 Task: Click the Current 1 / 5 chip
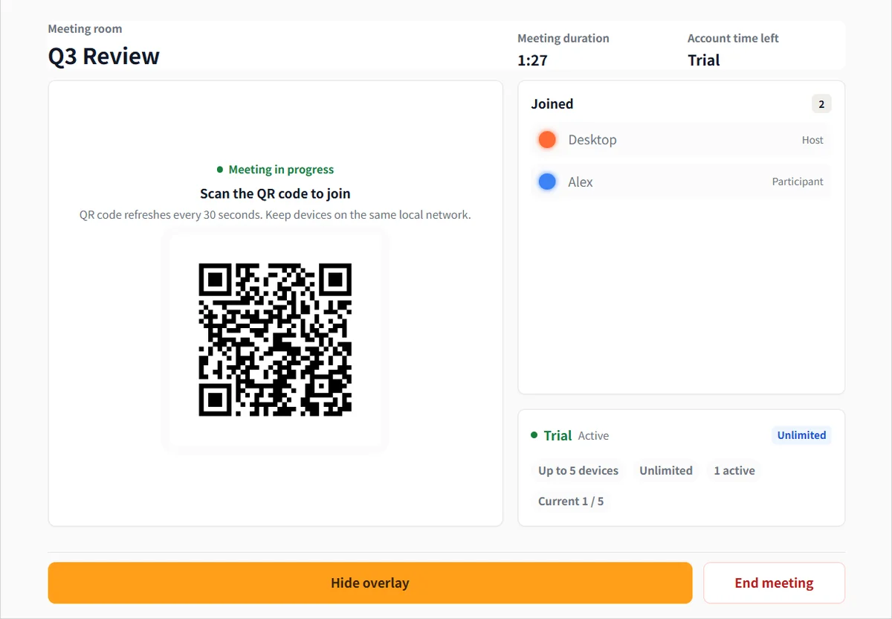(571, 501)
